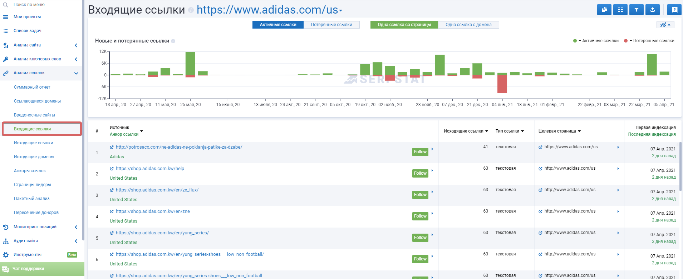683x279 pixels.
Task: Open Исходящие домены menu item
Action: [x=34, y=157]
